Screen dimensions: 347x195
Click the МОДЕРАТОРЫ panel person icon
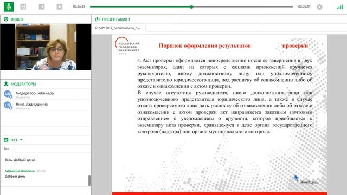tap(6, 84)
